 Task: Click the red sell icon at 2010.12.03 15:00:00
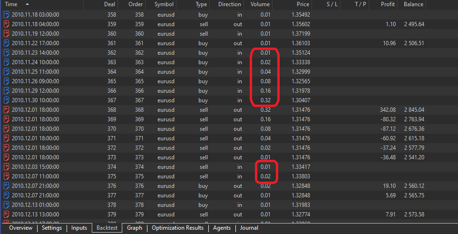[6, 167]
